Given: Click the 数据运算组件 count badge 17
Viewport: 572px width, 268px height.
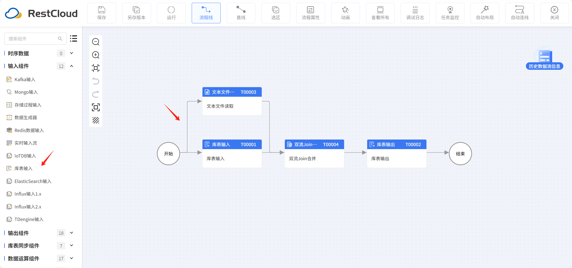Looking at the screenshot, I should pos(61,258).
